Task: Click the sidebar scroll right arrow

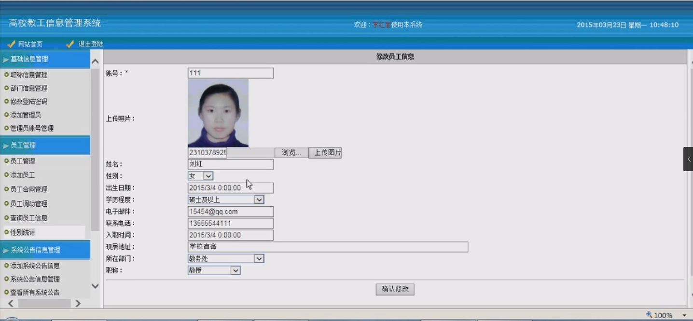Action: tap(78, 304)
